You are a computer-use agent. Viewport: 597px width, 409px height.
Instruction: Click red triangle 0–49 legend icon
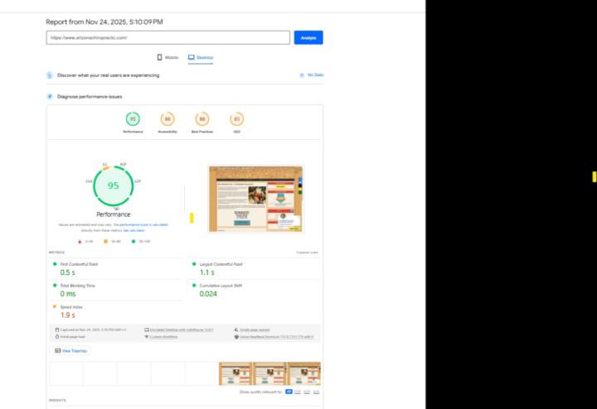click(80, 242)
